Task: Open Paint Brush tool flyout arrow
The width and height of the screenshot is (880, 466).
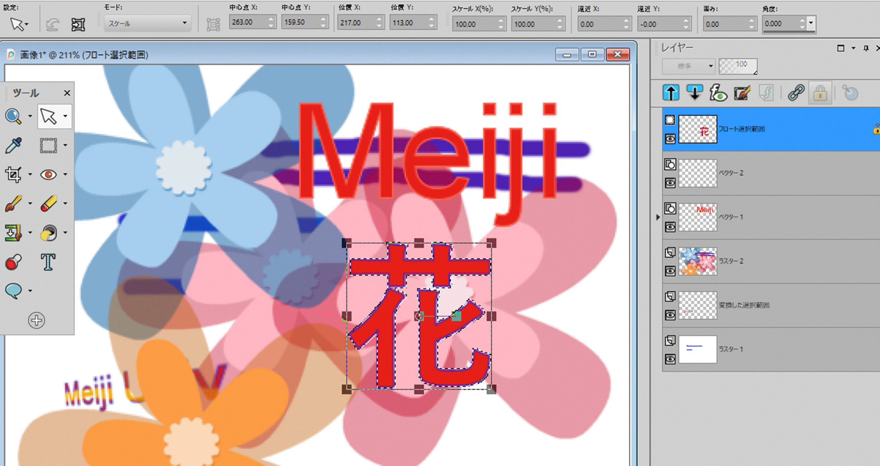Action: point(30,203)
